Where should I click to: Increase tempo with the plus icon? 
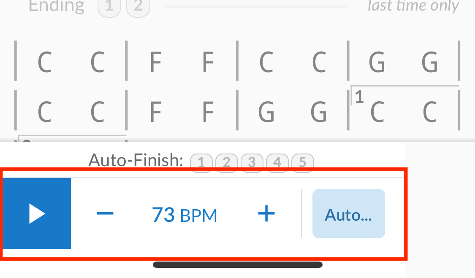pyautogui.click(x=266, y=213)
